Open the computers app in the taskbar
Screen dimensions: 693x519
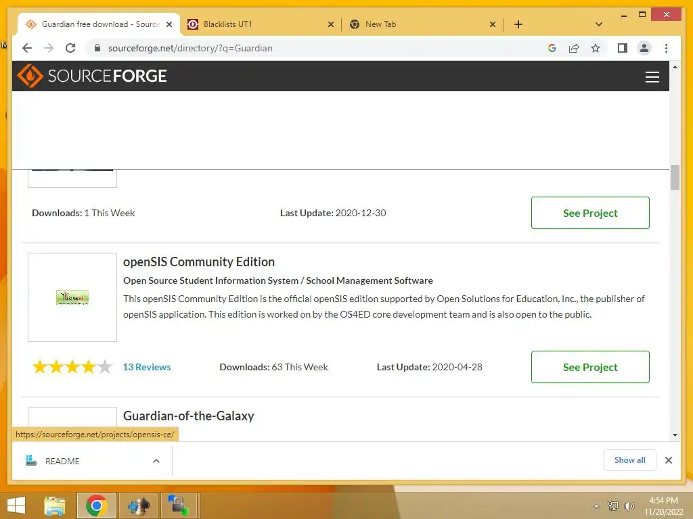click(178, 505)
